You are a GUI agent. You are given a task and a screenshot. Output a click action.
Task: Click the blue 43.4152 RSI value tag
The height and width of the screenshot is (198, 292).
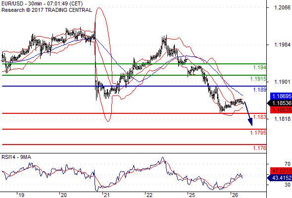click(x=280, y=178)
